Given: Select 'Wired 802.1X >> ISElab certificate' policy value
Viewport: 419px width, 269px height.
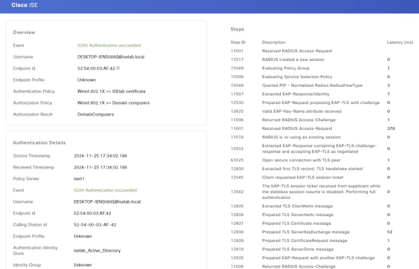Looking at the screenshot, I should [x=111, y=91].
